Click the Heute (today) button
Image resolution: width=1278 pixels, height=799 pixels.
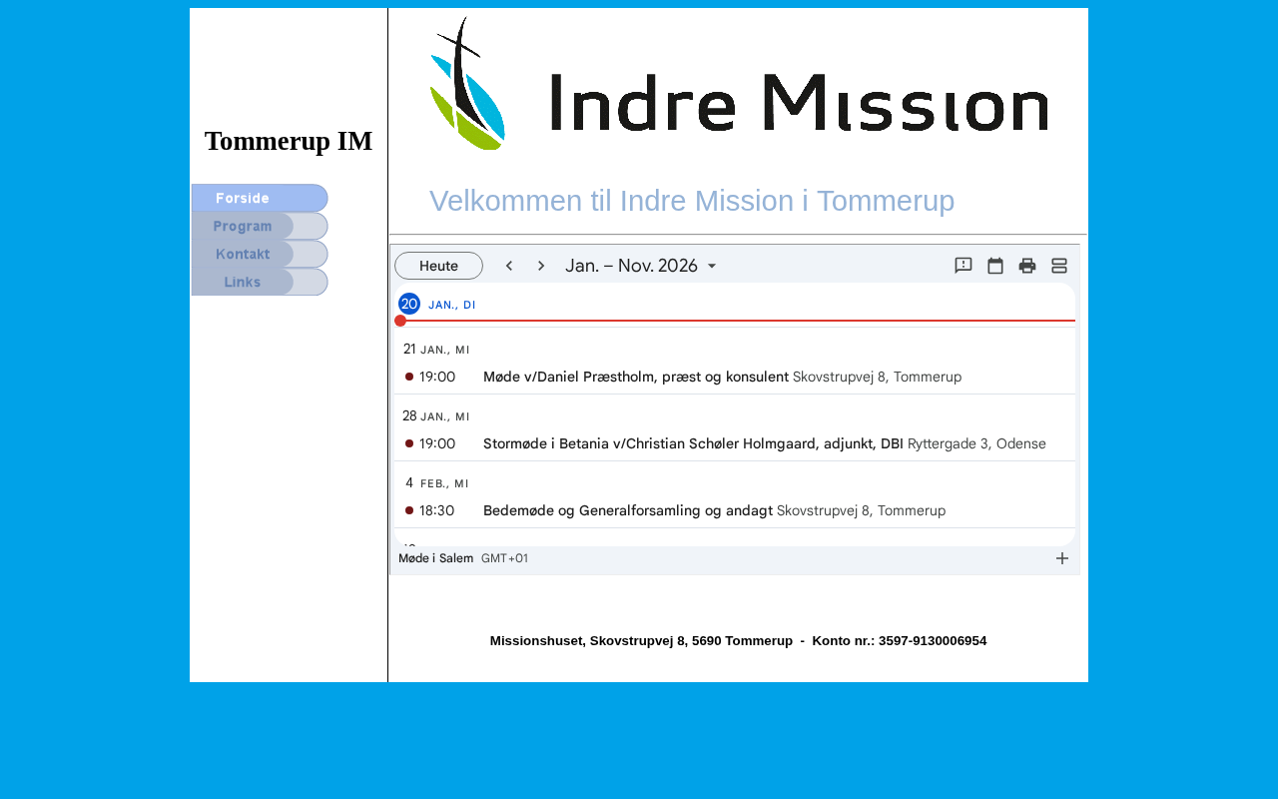pyautogui.click(x=438, y=266)
